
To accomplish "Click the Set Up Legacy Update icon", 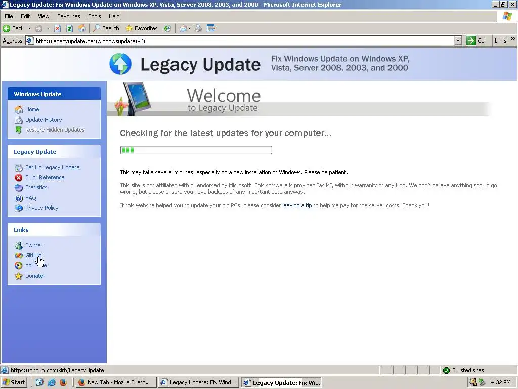I will 19,167.
